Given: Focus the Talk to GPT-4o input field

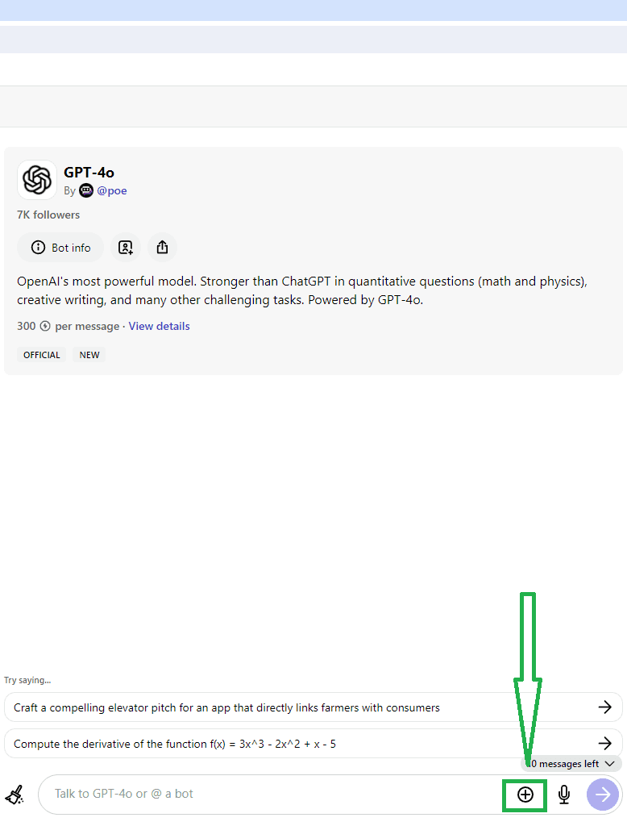Looking at the screenshot, I should (266, 794).
